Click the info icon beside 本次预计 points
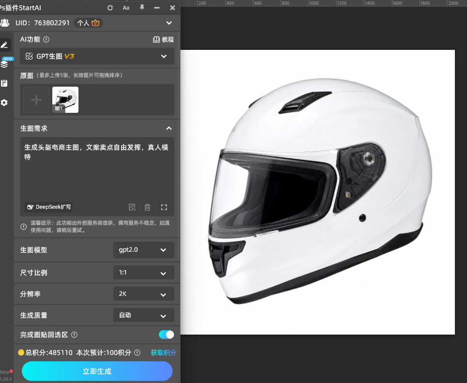 pyautogui.click(x=137, y=352)
